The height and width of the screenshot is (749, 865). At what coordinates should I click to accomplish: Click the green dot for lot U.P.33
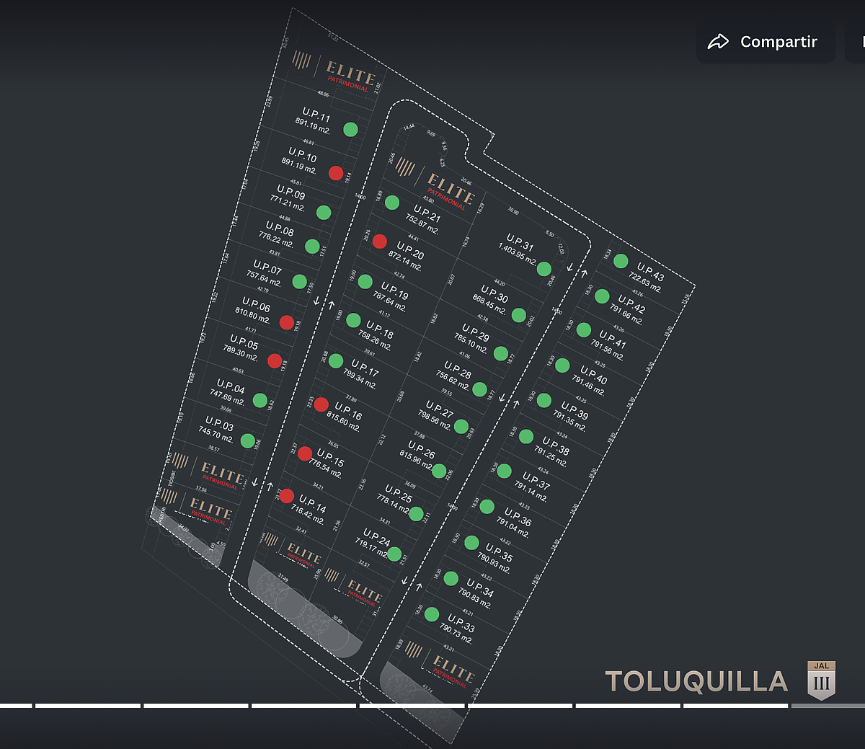[432, 614]
